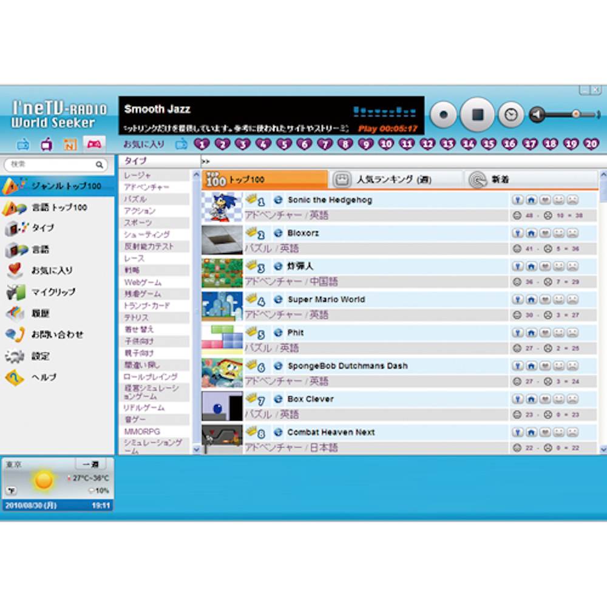The height and width of the screenshot is (607, 607).
Task: Click the type list scroll-up arrow
Action: [x=196, y=175]
